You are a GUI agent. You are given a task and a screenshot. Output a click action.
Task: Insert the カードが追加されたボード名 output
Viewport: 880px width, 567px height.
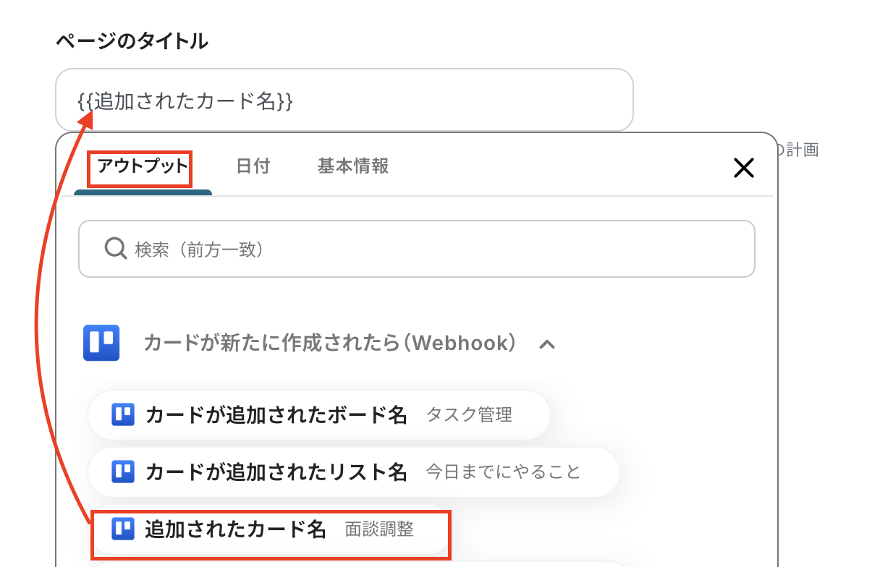[x=276, y=414]
